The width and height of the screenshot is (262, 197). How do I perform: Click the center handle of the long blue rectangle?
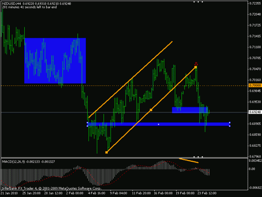coord(158,124)
